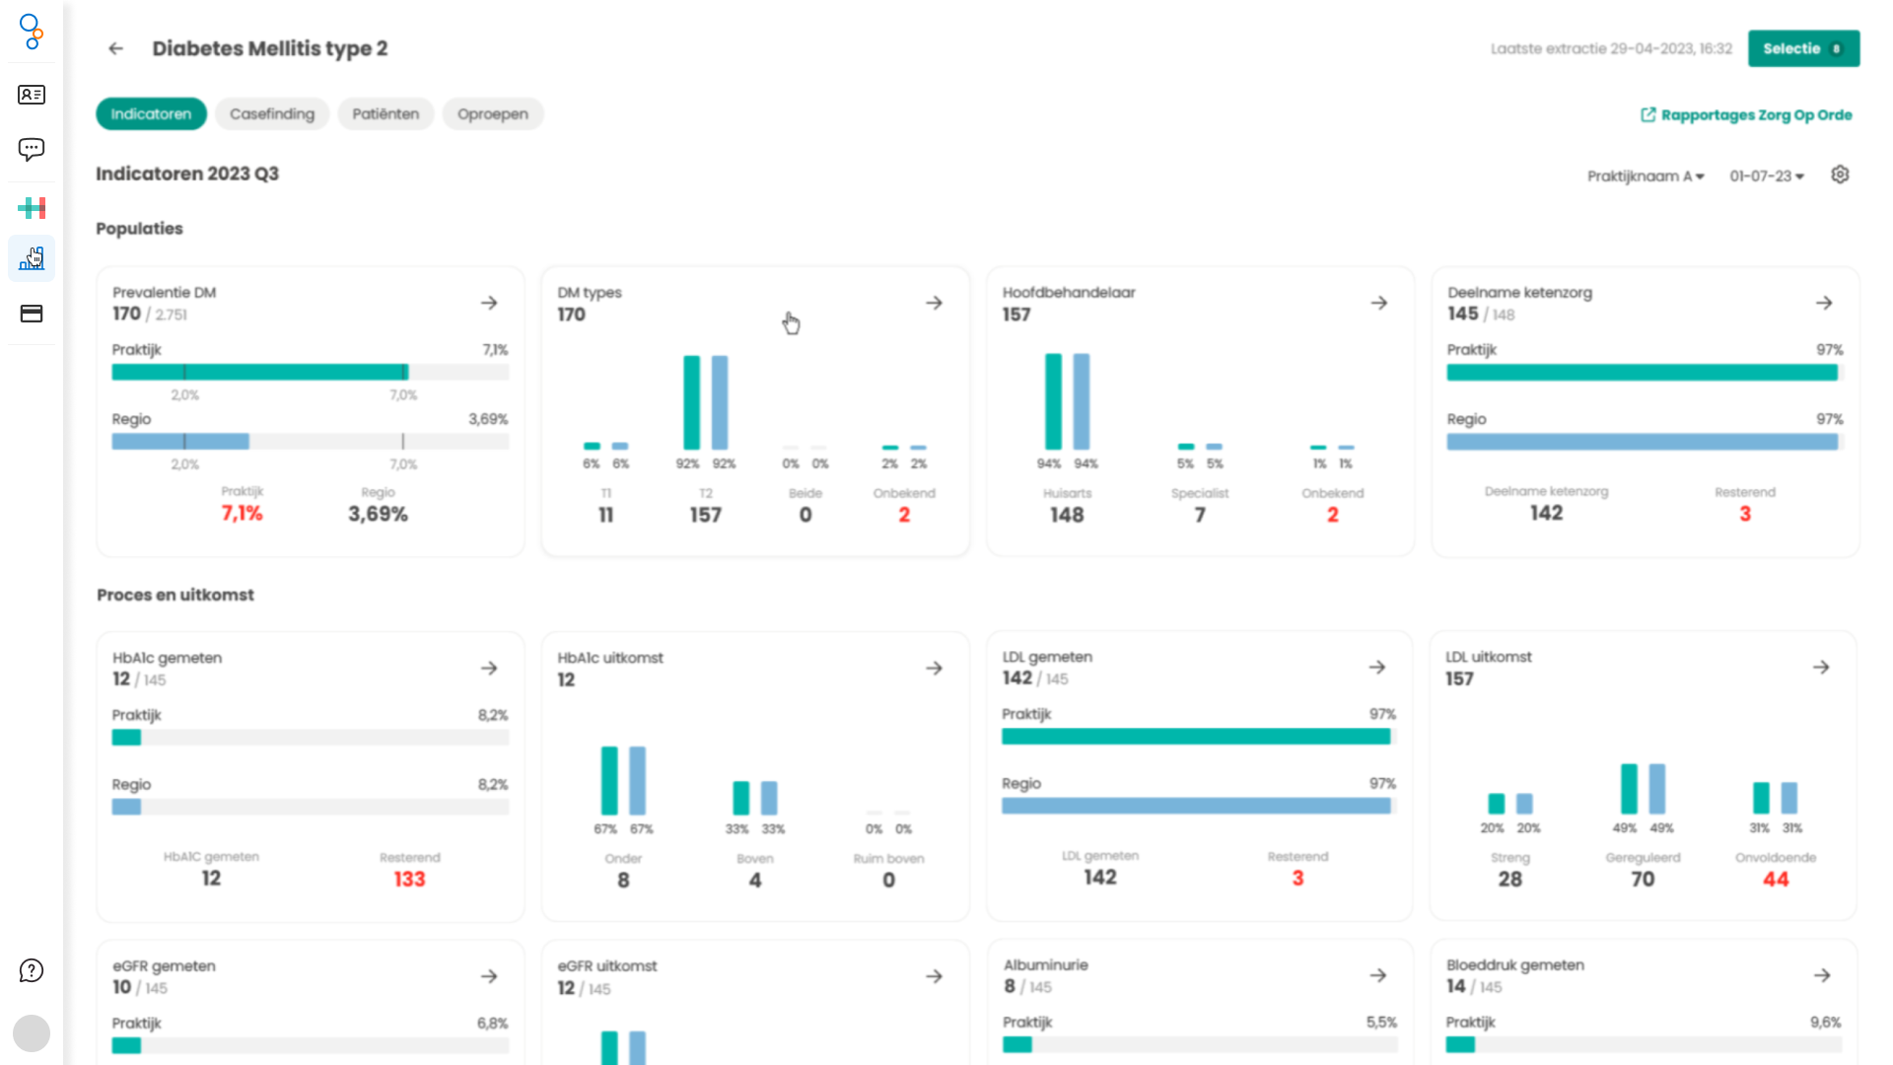The image size is (1893, 1065).
Task: Open the HbA1c gemeten card arrow
Action: (x=489, y=669)
